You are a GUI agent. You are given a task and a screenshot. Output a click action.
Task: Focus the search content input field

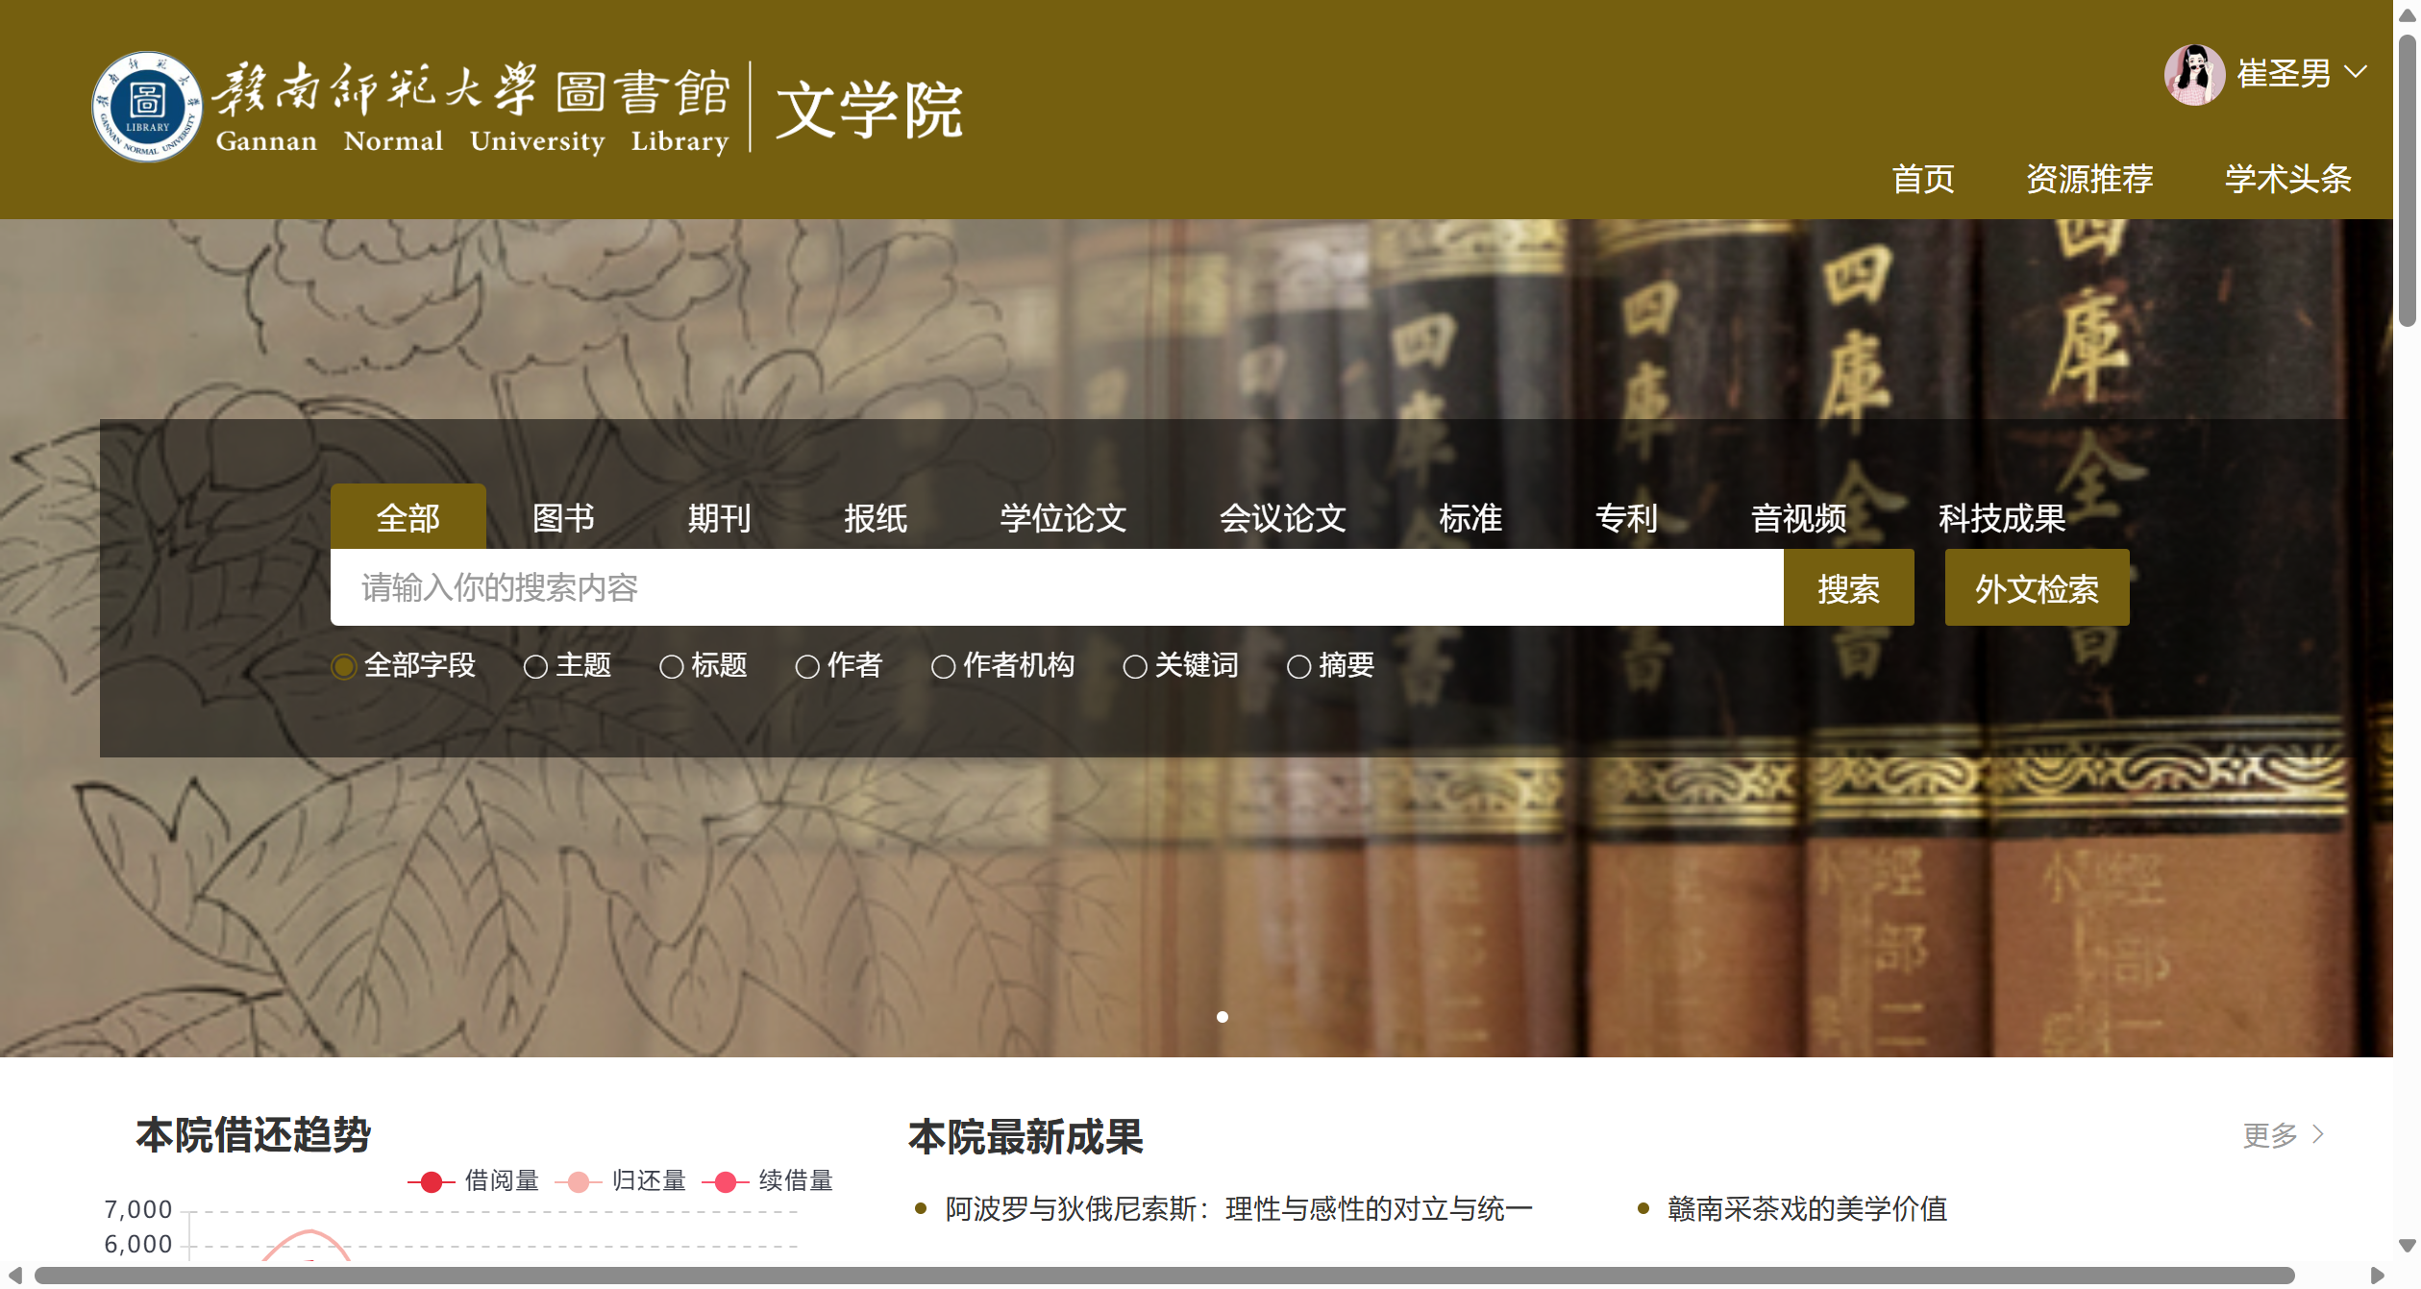[1055, 588]
